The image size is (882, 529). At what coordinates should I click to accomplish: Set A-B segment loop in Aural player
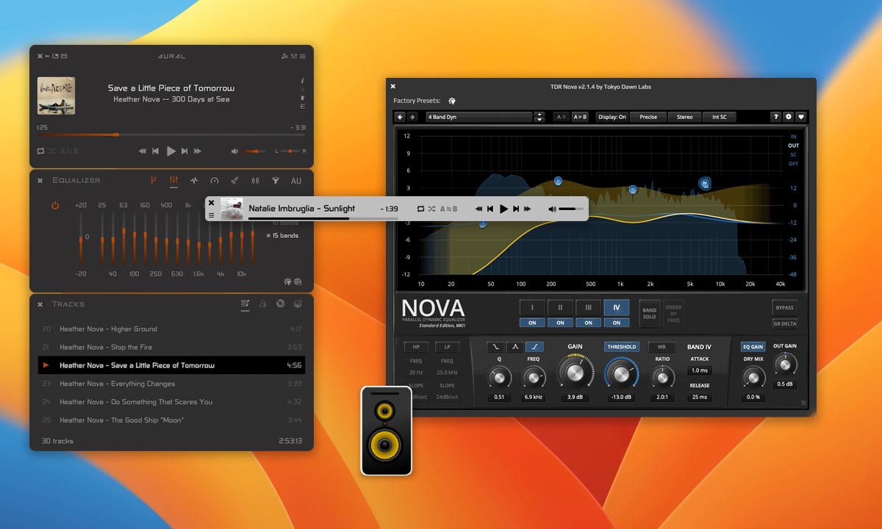(69, 151)
